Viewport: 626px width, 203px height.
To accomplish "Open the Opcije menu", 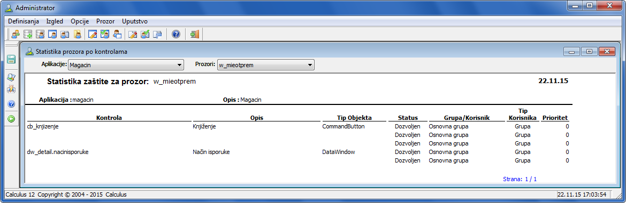I will pyautogui.click(x=80, y=21).
